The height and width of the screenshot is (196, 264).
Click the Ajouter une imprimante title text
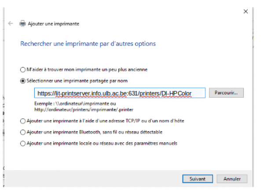click(54, 24)
